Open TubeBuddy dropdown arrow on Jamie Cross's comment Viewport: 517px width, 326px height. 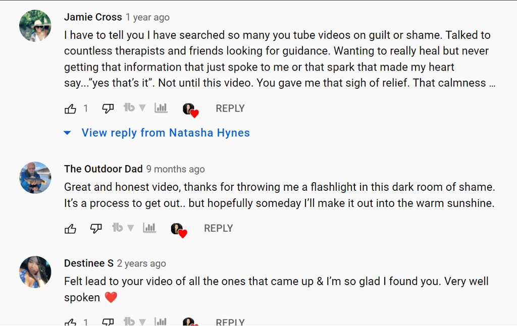click(x=142, y=108)
